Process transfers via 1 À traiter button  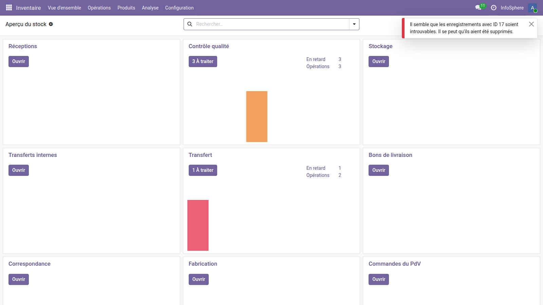tap(203, 170)
